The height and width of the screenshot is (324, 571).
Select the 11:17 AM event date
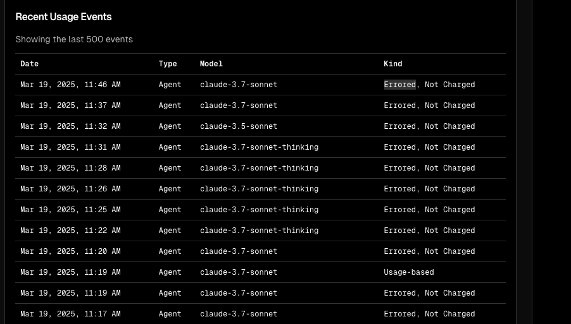70,314
